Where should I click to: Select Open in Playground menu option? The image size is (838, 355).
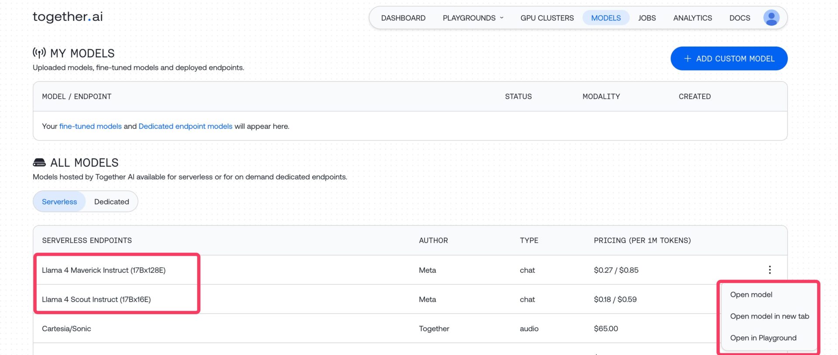point(763,338)
